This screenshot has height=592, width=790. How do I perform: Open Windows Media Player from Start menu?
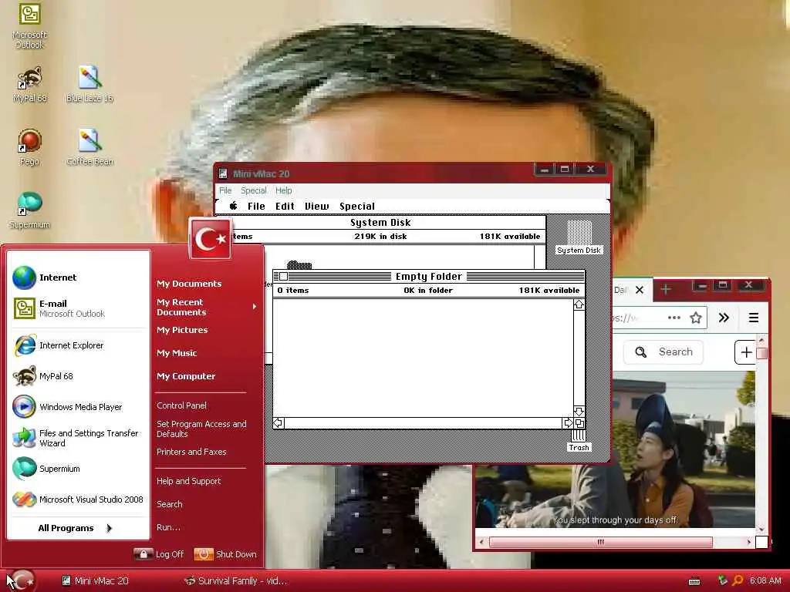pyautogui.click(x=79, y=407)
